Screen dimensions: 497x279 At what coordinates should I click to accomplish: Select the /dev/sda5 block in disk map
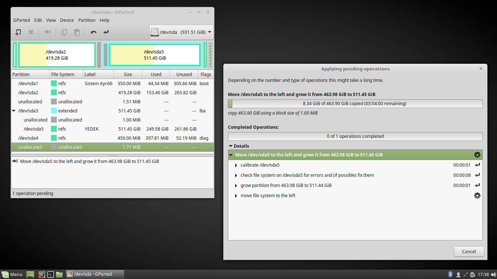click(x=155, y=55)
